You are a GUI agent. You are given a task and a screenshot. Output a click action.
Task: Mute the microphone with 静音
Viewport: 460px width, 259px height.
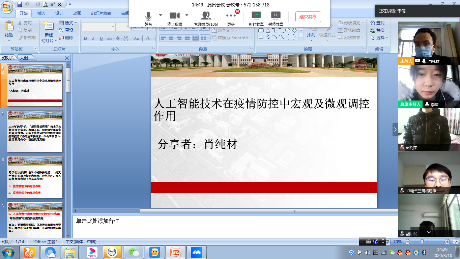(x=148, y=16)
